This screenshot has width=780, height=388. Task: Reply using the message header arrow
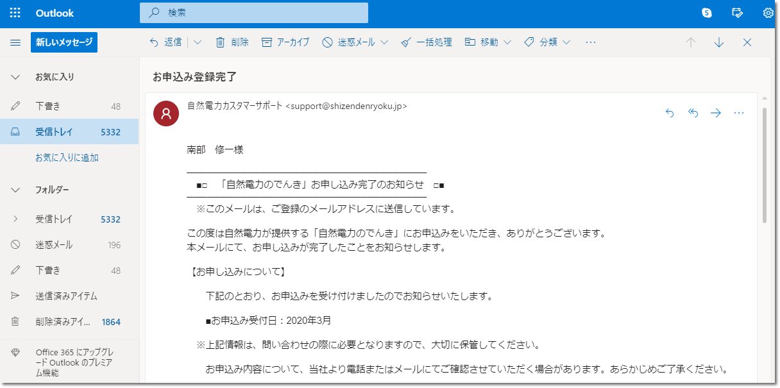click(670, 113)
